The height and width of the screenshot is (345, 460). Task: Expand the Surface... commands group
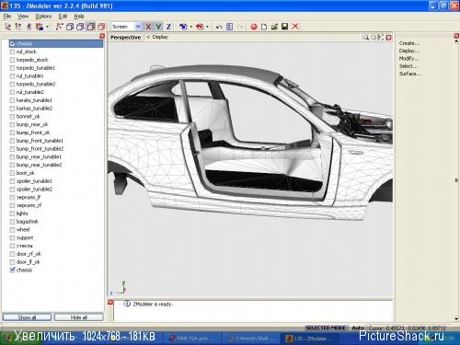pyautogui.click(x=410, y=74)
